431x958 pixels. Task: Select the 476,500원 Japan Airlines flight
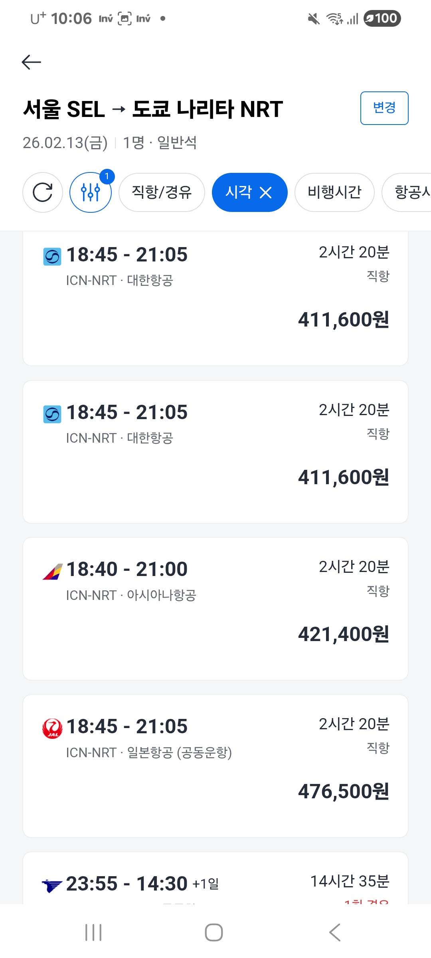[x=215, y=766]
